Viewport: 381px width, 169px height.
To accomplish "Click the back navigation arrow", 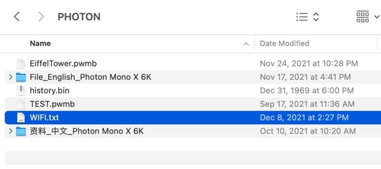I will [16, 17].
